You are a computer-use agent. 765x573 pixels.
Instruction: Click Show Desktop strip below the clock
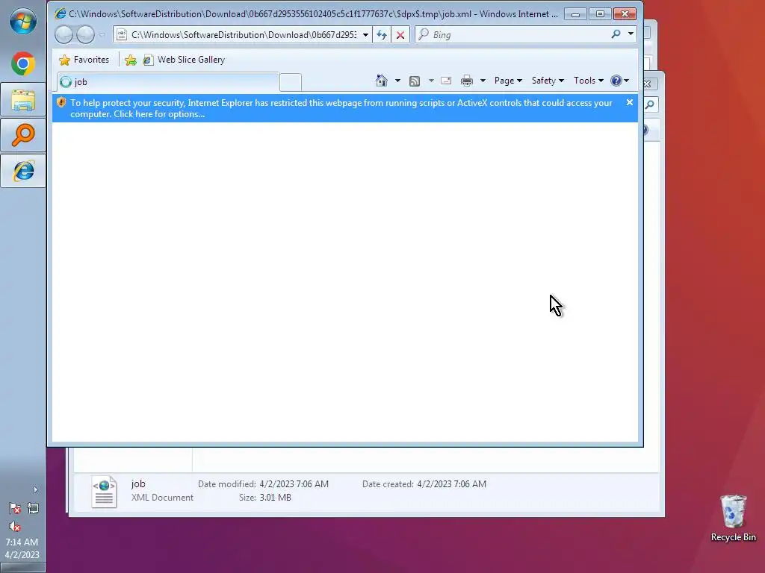[22, 568]
